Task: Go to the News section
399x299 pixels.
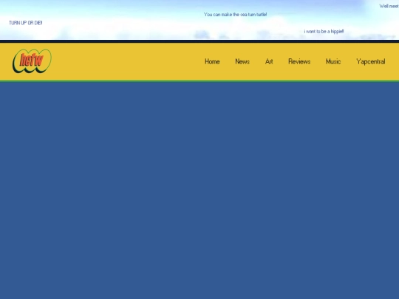Action: (242, 61)
